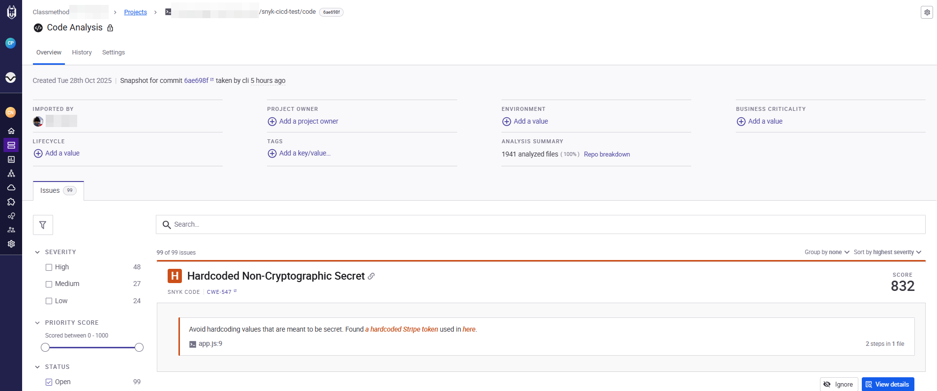Click the '99 of 99 issues' text
937x391 pixels.
point(176,253)
